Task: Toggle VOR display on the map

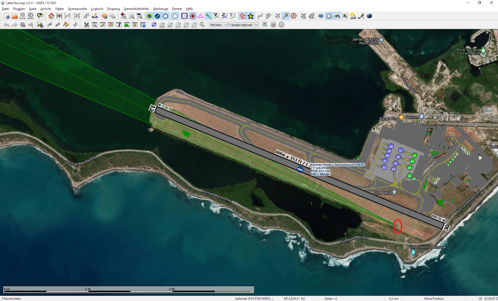Action: tap(184, 16)
